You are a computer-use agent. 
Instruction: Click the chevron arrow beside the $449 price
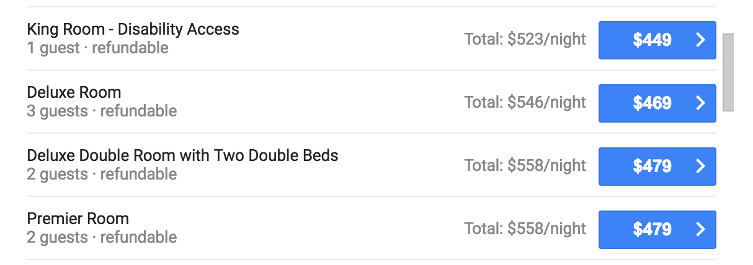(700, 40)
